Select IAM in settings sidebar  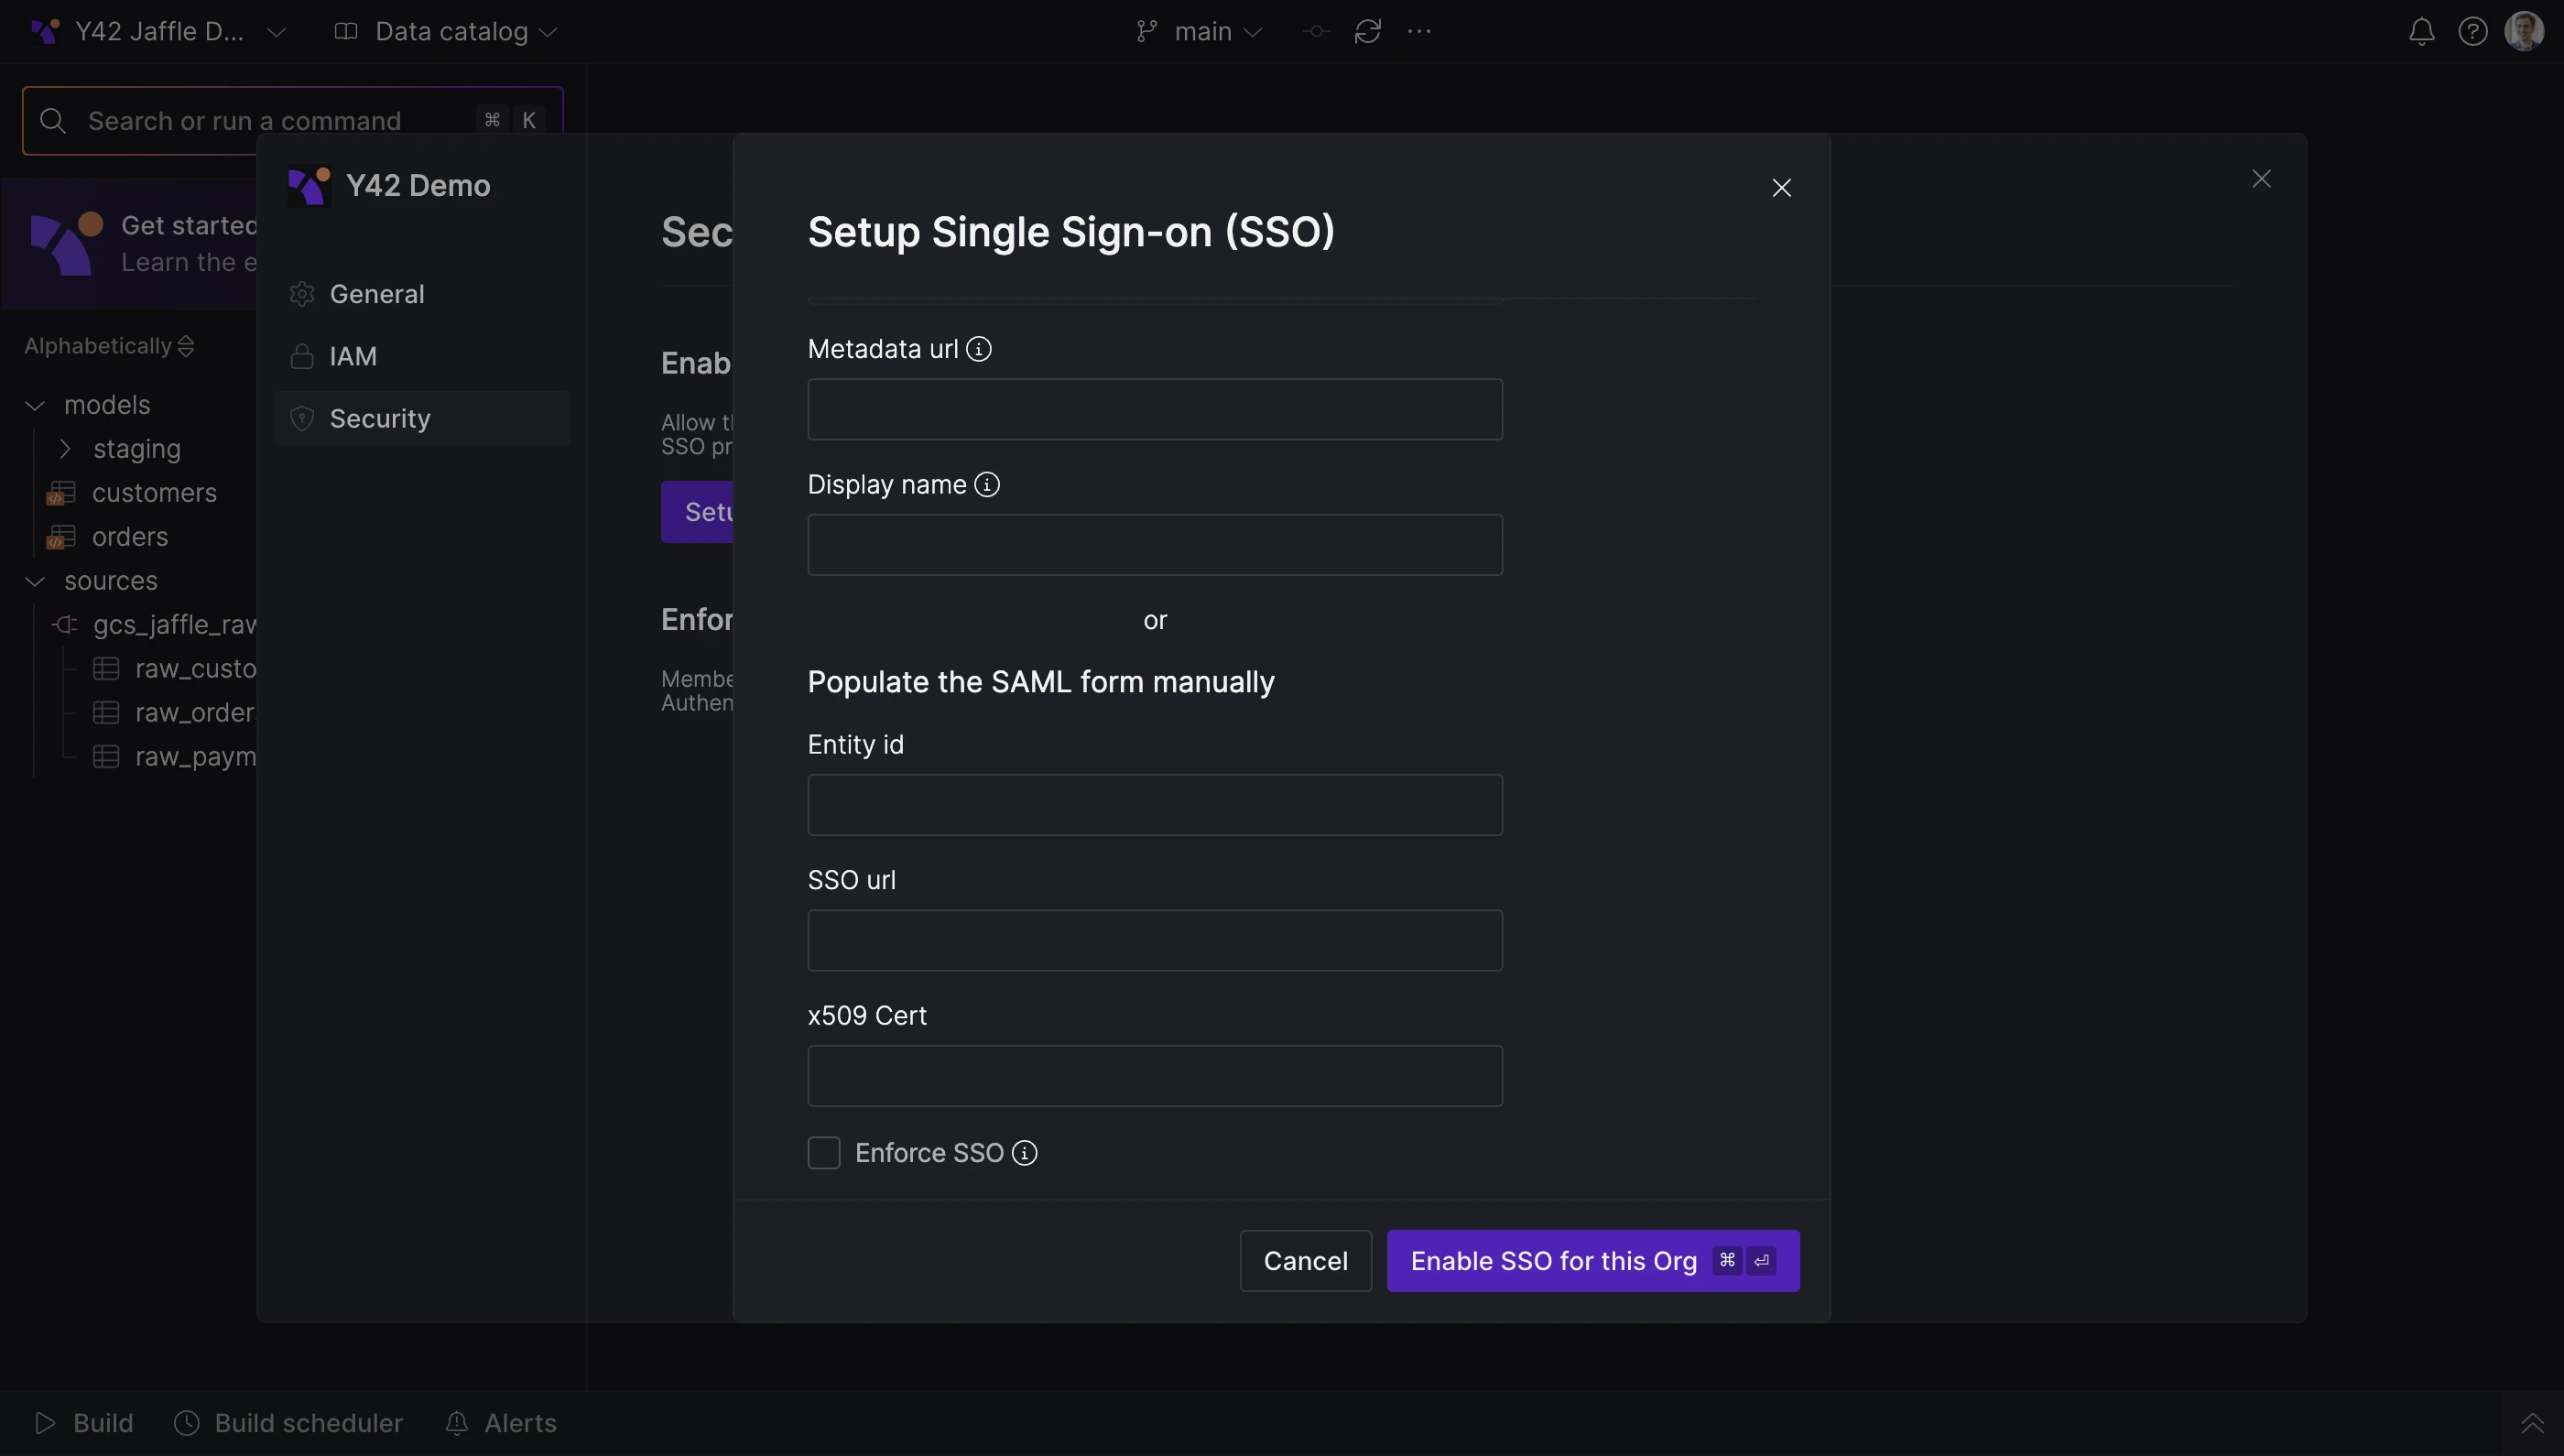click(x=353, y=356)
